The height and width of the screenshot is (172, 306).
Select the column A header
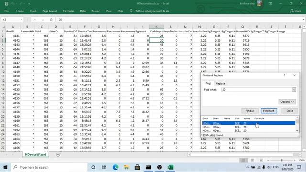tap(13, 27)
